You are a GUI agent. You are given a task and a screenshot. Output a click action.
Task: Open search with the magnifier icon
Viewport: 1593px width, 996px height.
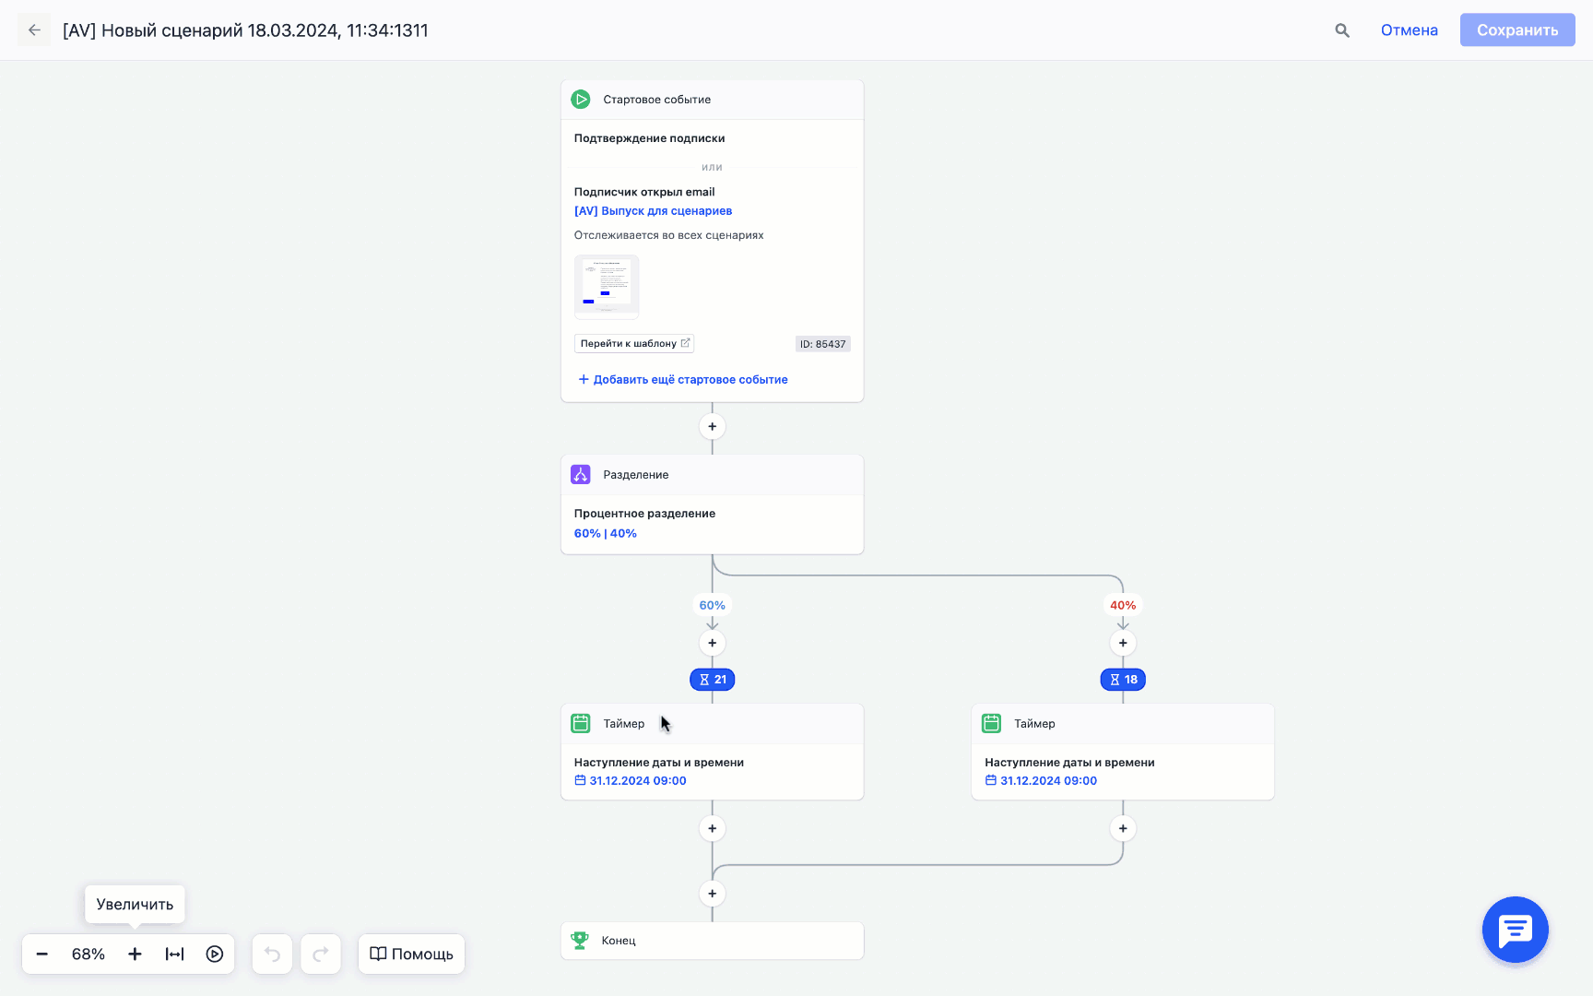pyautogui.click(x=1342, y=30)
